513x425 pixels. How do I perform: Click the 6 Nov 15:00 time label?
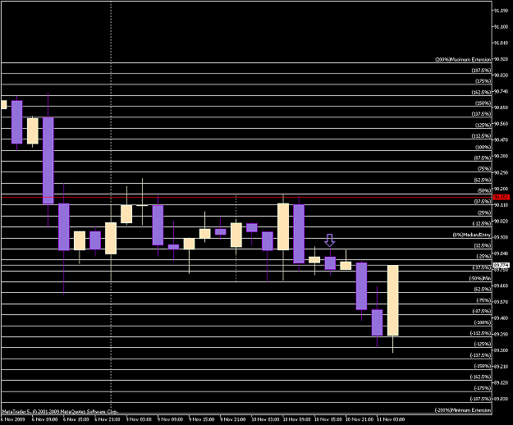point(76,419)
